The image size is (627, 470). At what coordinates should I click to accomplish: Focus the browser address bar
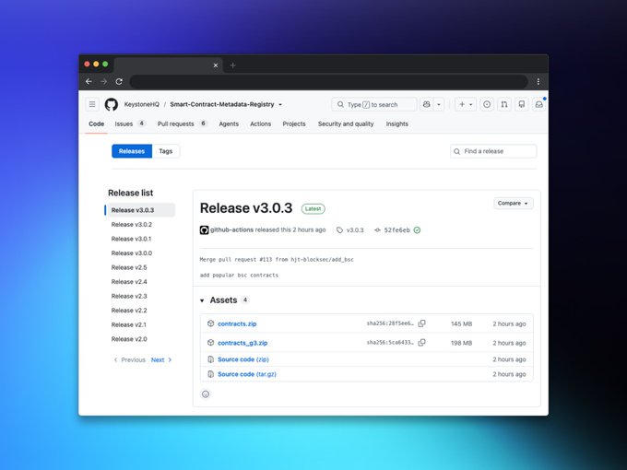tap(328, 81)
